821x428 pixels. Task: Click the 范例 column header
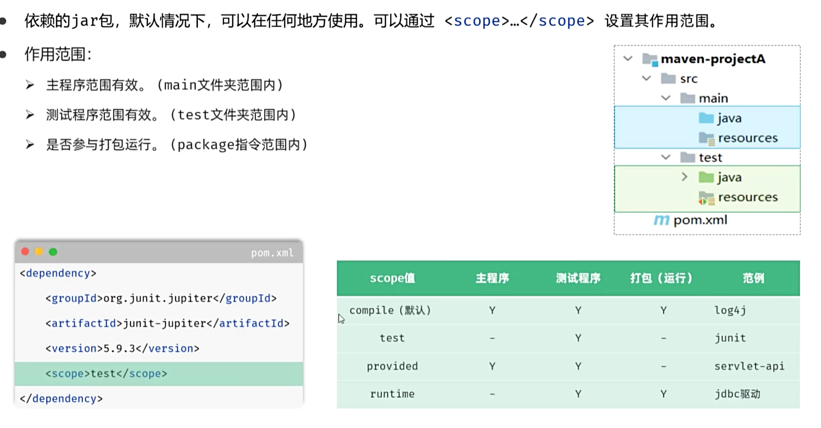[x=753, y=278]
